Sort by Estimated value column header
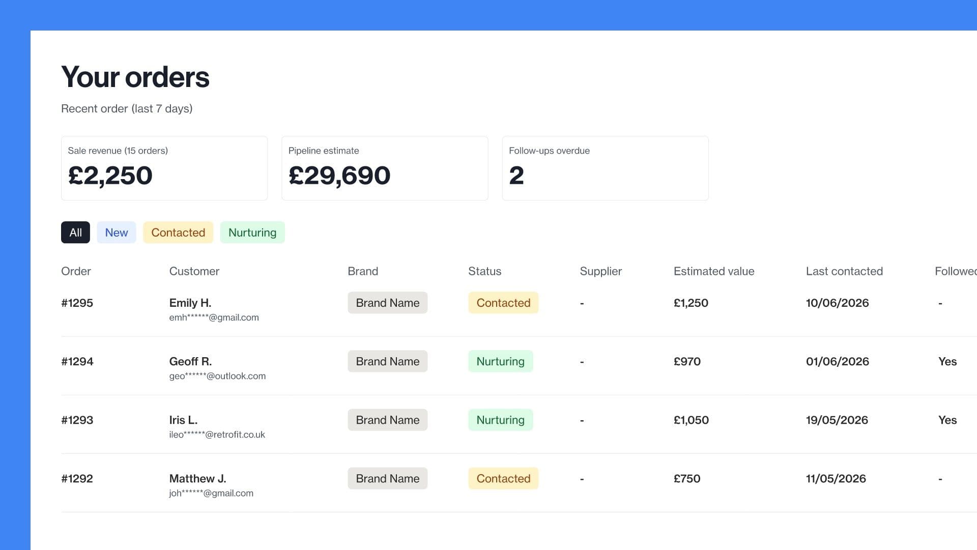 coord(714,271)
